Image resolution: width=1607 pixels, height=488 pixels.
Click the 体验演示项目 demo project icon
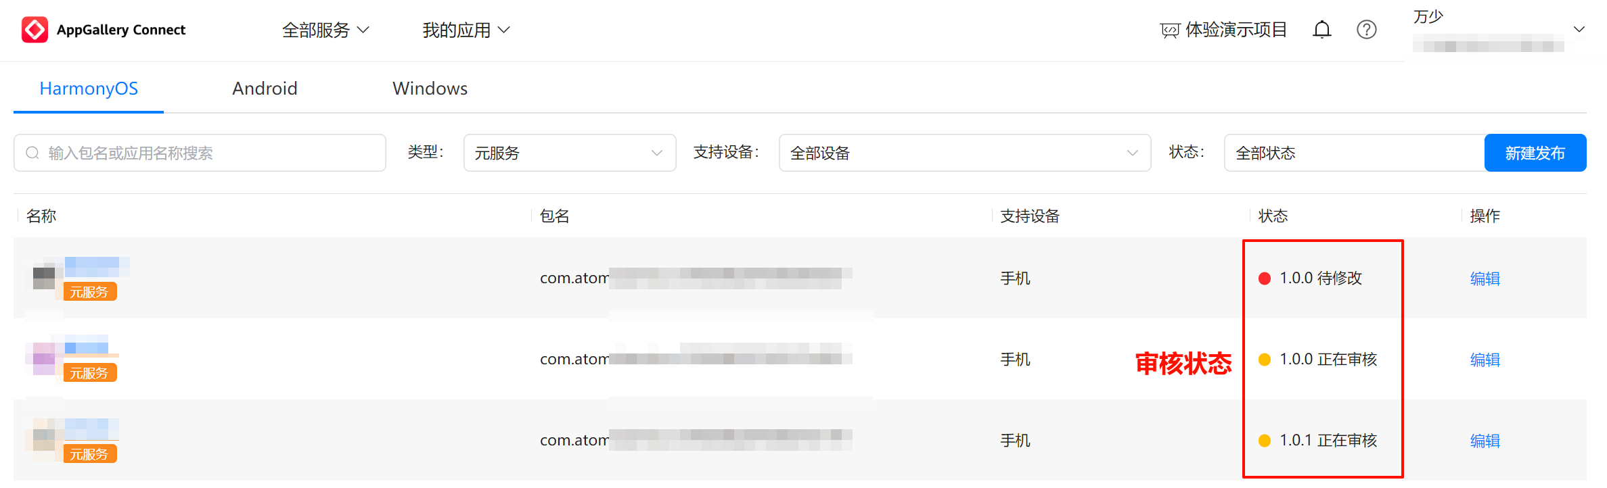(x=1169, y=30)
